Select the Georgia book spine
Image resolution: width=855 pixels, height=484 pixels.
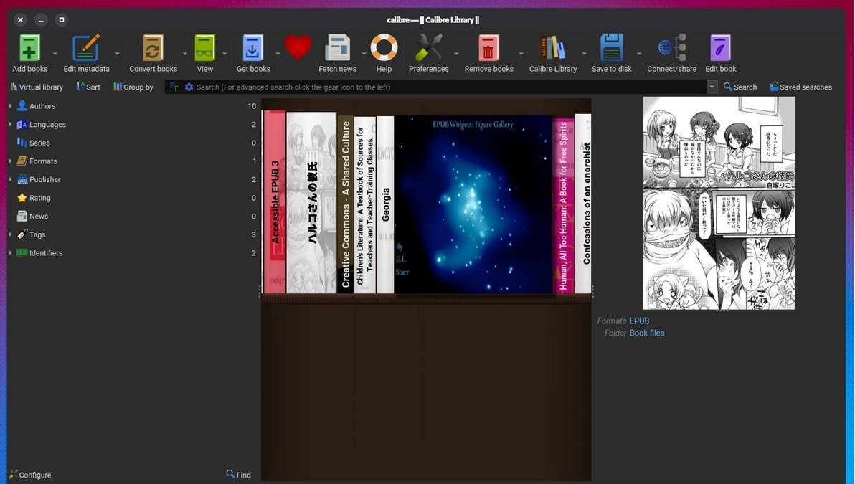(x=385, y=205)
